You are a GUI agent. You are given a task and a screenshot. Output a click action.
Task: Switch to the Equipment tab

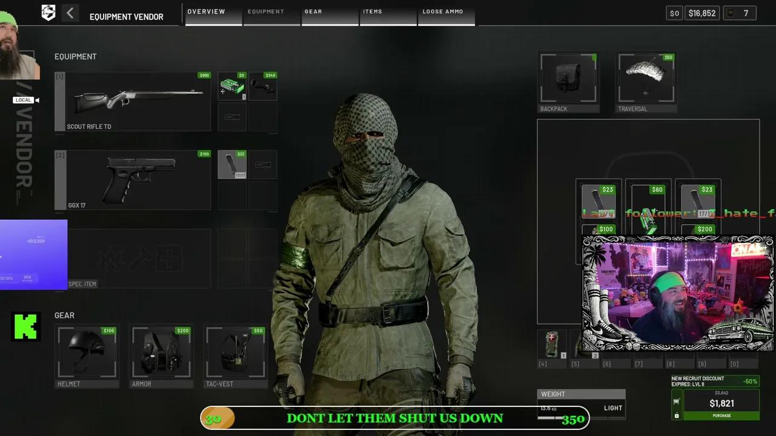click(x=272, y=13)
